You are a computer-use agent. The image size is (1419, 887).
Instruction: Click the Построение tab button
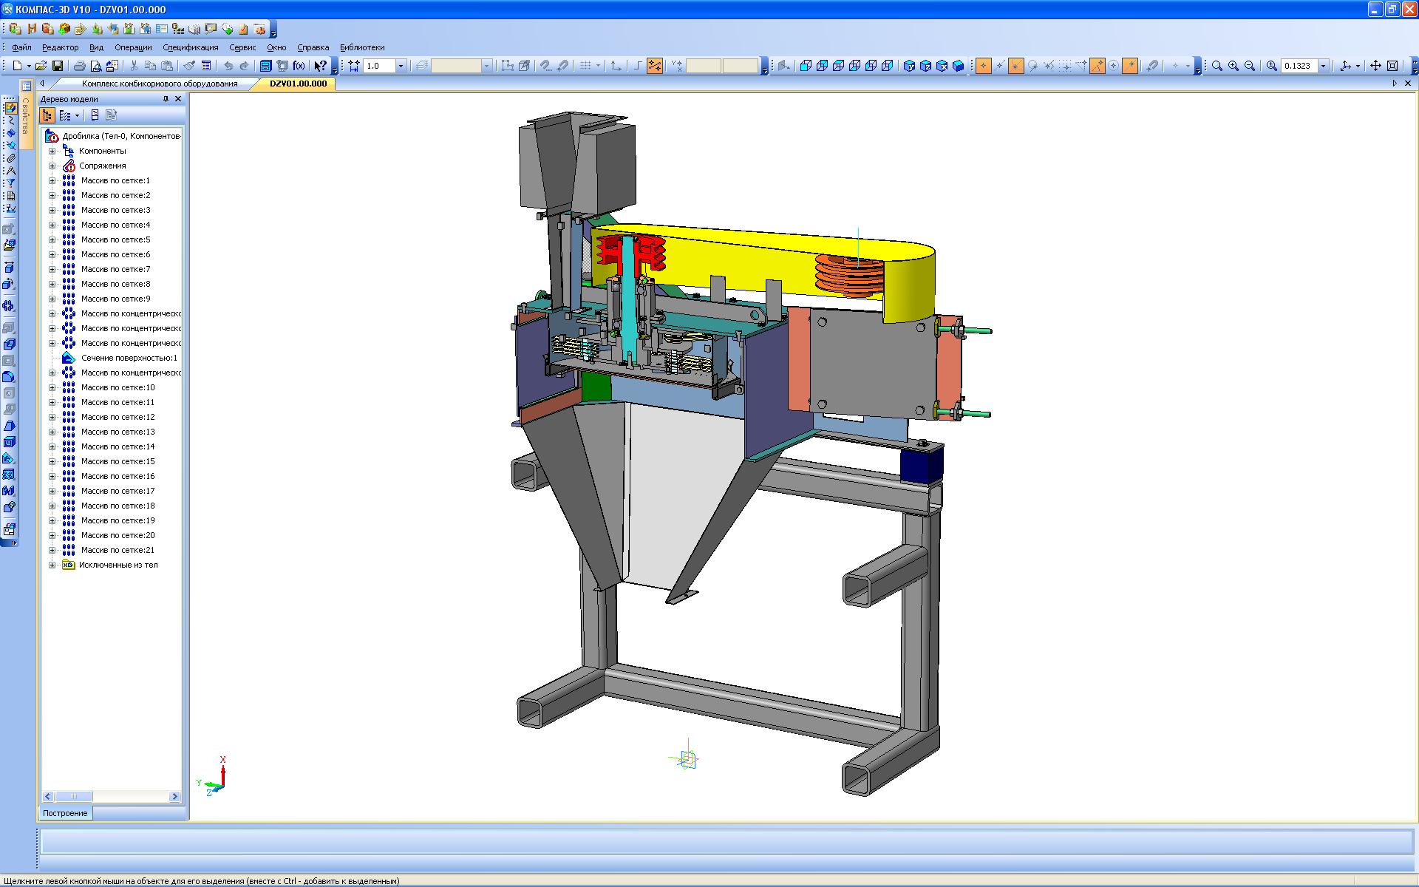(65, 813)
